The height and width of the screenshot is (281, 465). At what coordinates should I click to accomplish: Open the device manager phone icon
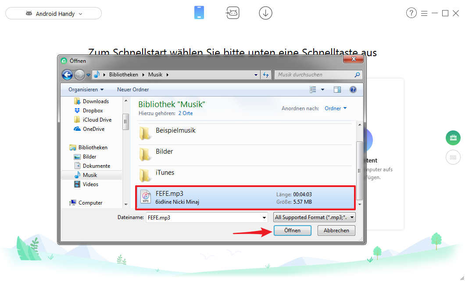click(199, 13)
